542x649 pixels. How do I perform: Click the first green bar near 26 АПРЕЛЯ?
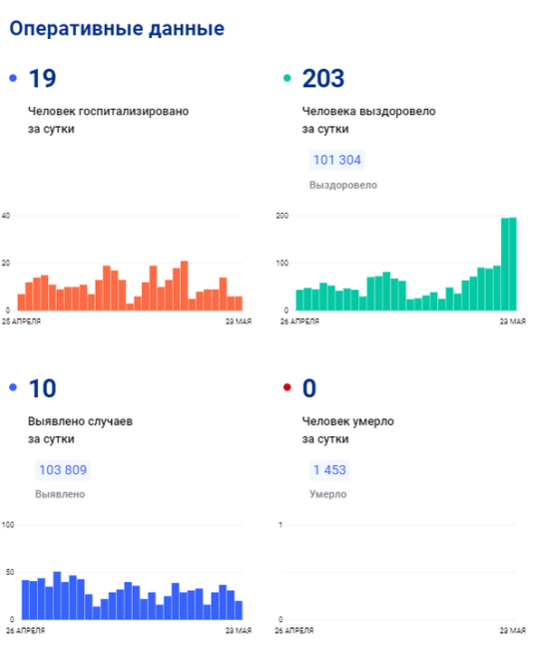[x=299, y=301]
